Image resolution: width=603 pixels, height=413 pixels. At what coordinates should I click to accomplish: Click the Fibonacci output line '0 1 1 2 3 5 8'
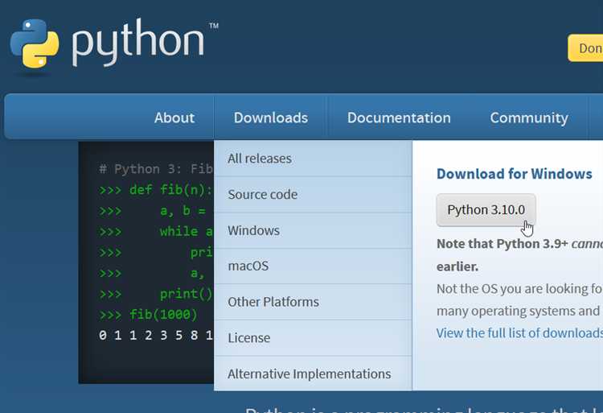pos(156,335)
